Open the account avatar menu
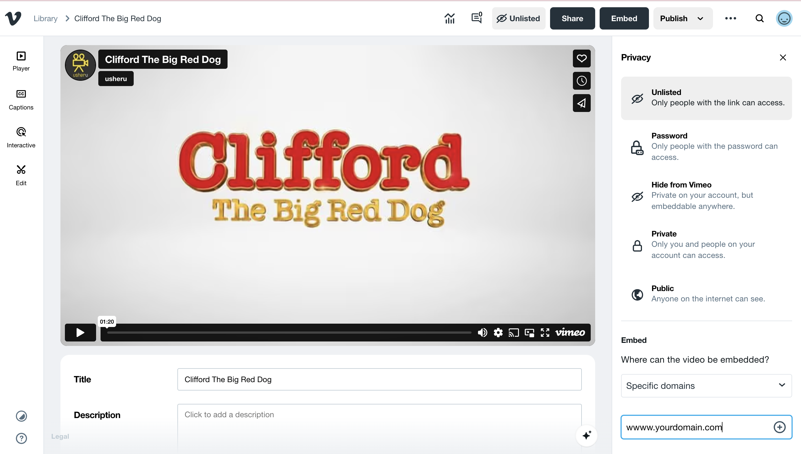This screenshot has width=801, height=454. pos(784,18)
